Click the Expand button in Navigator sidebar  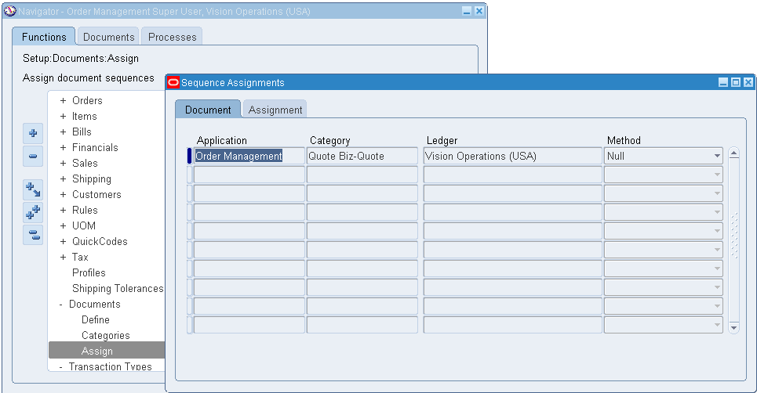point(33,133)
